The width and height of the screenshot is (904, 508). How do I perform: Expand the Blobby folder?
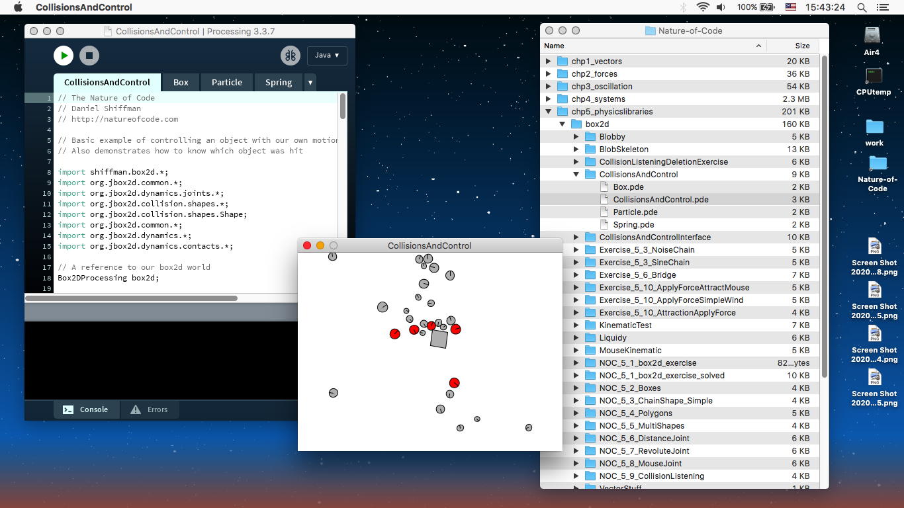pyautogui.click(x=576, y=137)
